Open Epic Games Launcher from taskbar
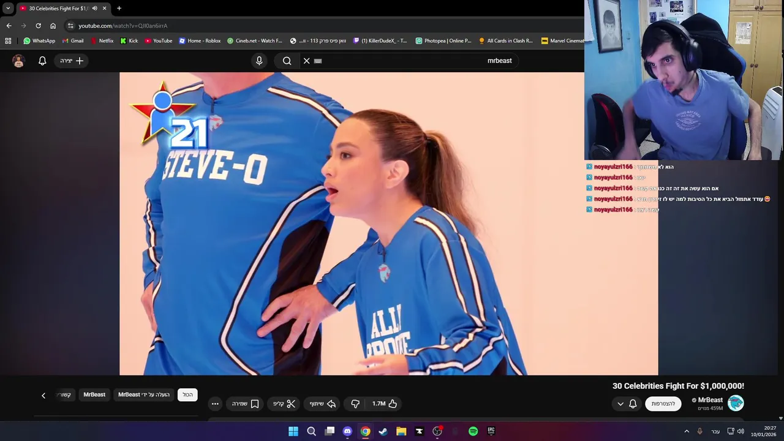 coord(491,431)
